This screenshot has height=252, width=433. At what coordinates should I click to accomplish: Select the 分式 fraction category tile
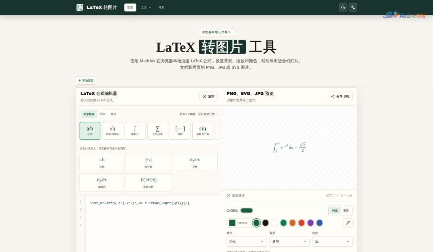[x=90, y=131]
